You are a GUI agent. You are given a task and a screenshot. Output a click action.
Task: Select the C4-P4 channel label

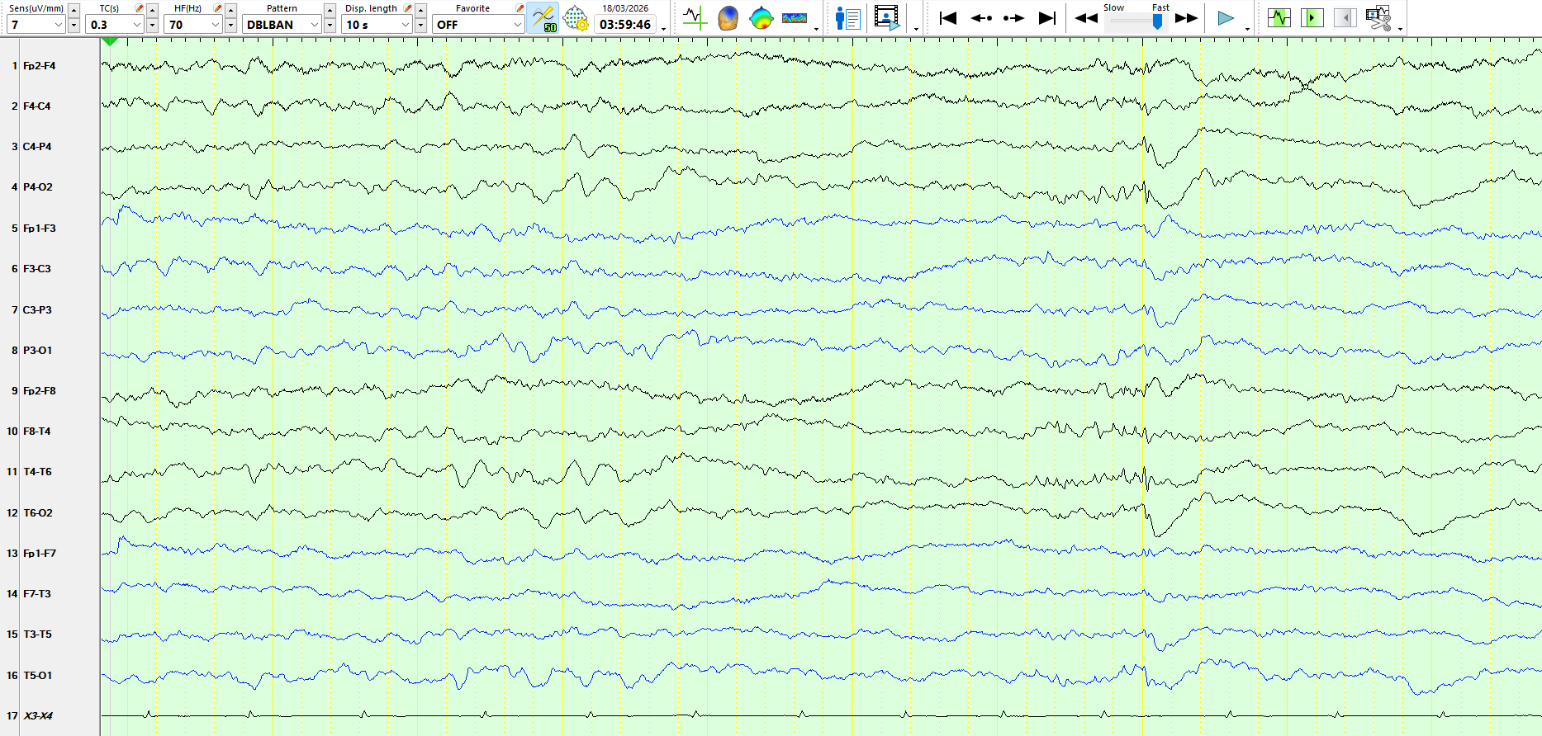(37, 147)
